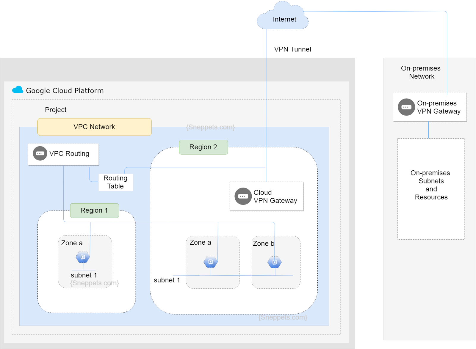
Task: Click the On-premises Network title
Action: [421, 72]
